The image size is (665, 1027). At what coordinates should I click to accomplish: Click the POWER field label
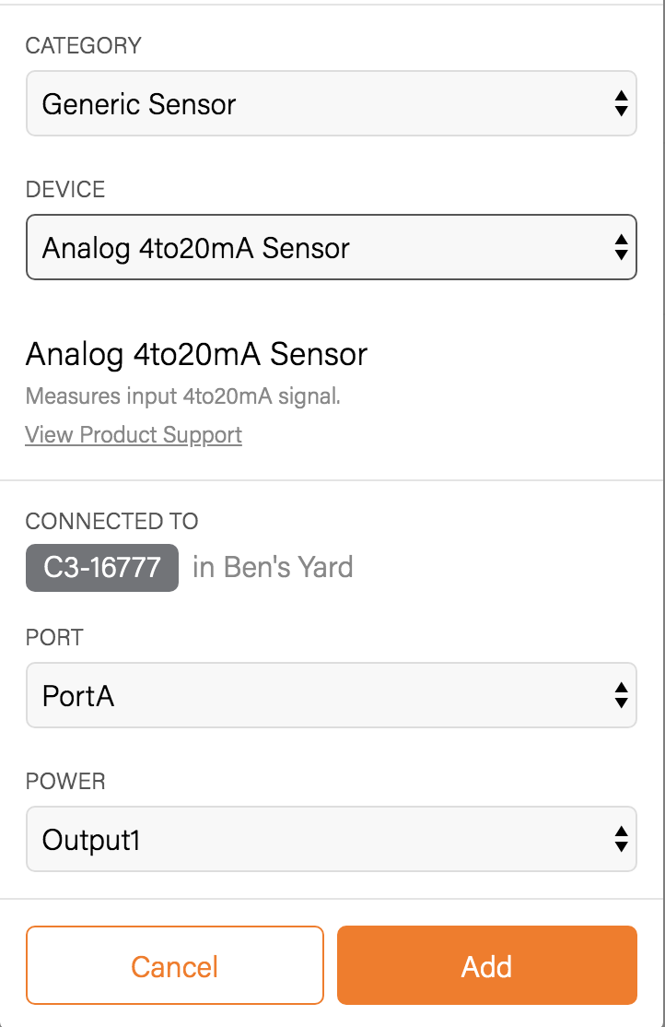[65, 782]
